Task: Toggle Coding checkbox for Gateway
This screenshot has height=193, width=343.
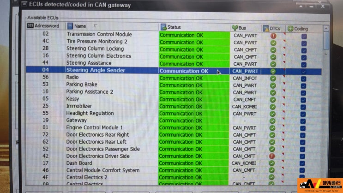Action: click(x=303, y=121)
